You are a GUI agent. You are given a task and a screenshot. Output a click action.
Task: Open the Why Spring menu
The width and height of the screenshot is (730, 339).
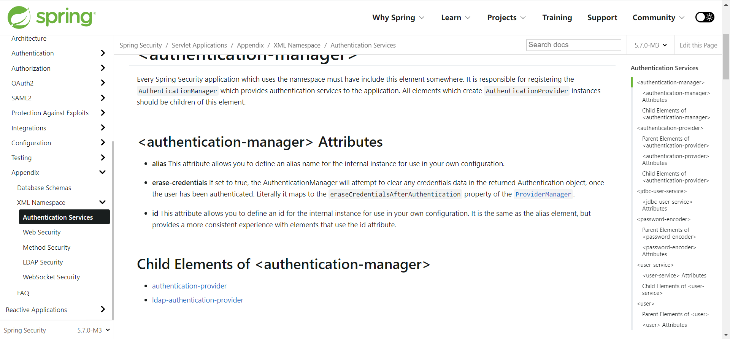point(398,17)
